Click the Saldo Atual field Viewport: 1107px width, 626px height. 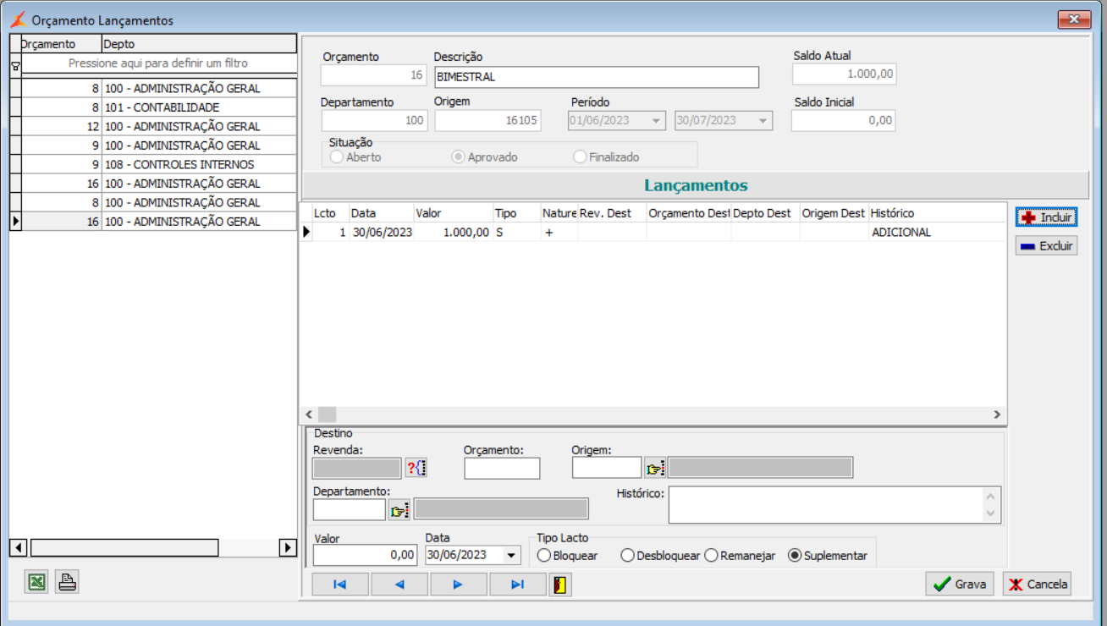point(844,74)
